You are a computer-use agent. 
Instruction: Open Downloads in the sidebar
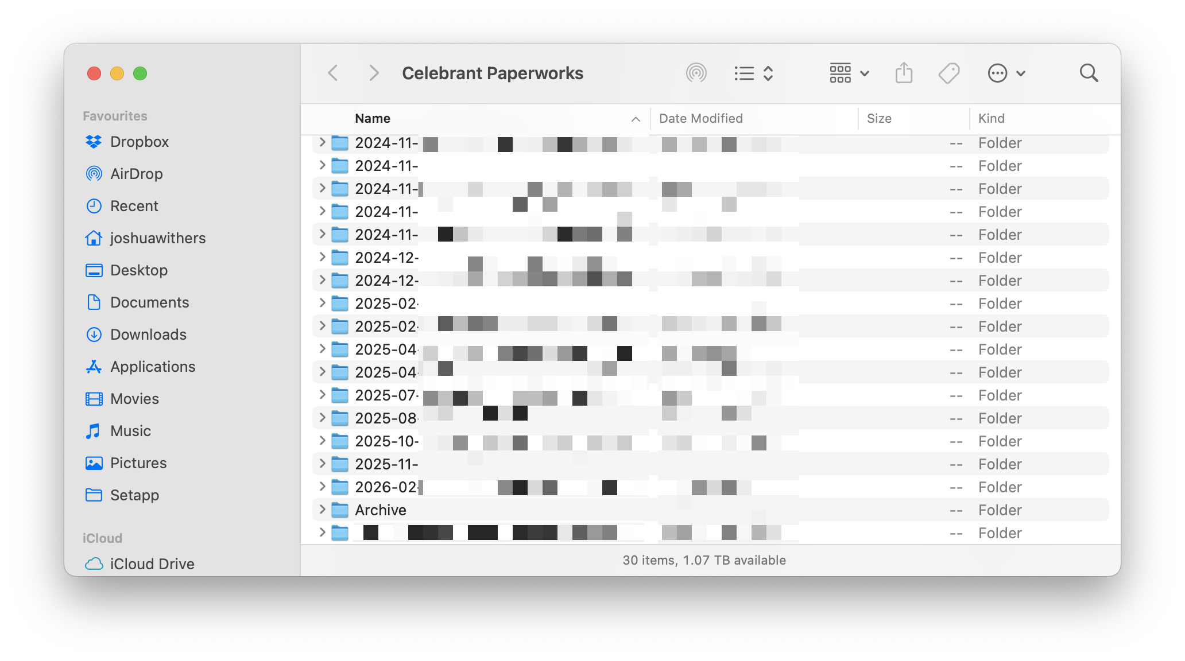click(148, 335)
